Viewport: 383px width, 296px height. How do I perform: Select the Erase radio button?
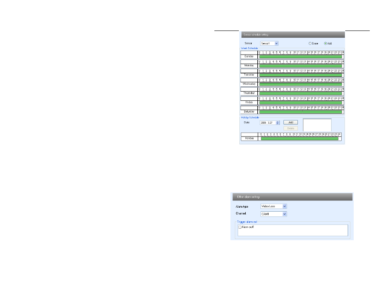[x=310, y=43]
